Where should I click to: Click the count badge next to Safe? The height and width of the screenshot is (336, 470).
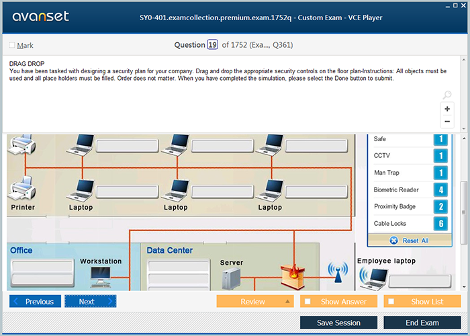tap(440, 140)
